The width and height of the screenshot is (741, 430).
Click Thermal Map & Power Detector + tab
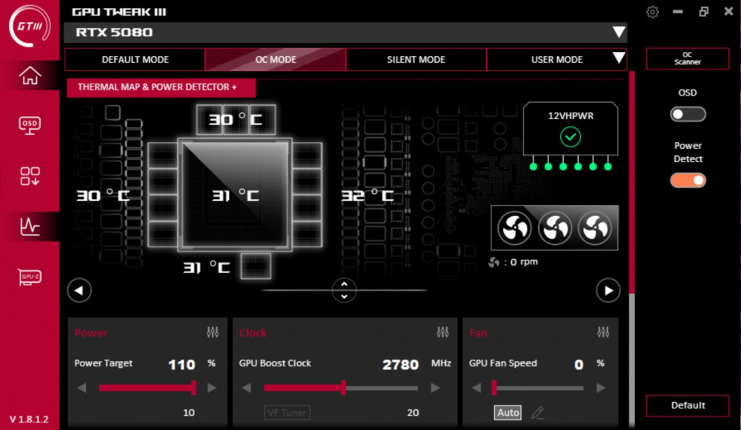point(161,87)
